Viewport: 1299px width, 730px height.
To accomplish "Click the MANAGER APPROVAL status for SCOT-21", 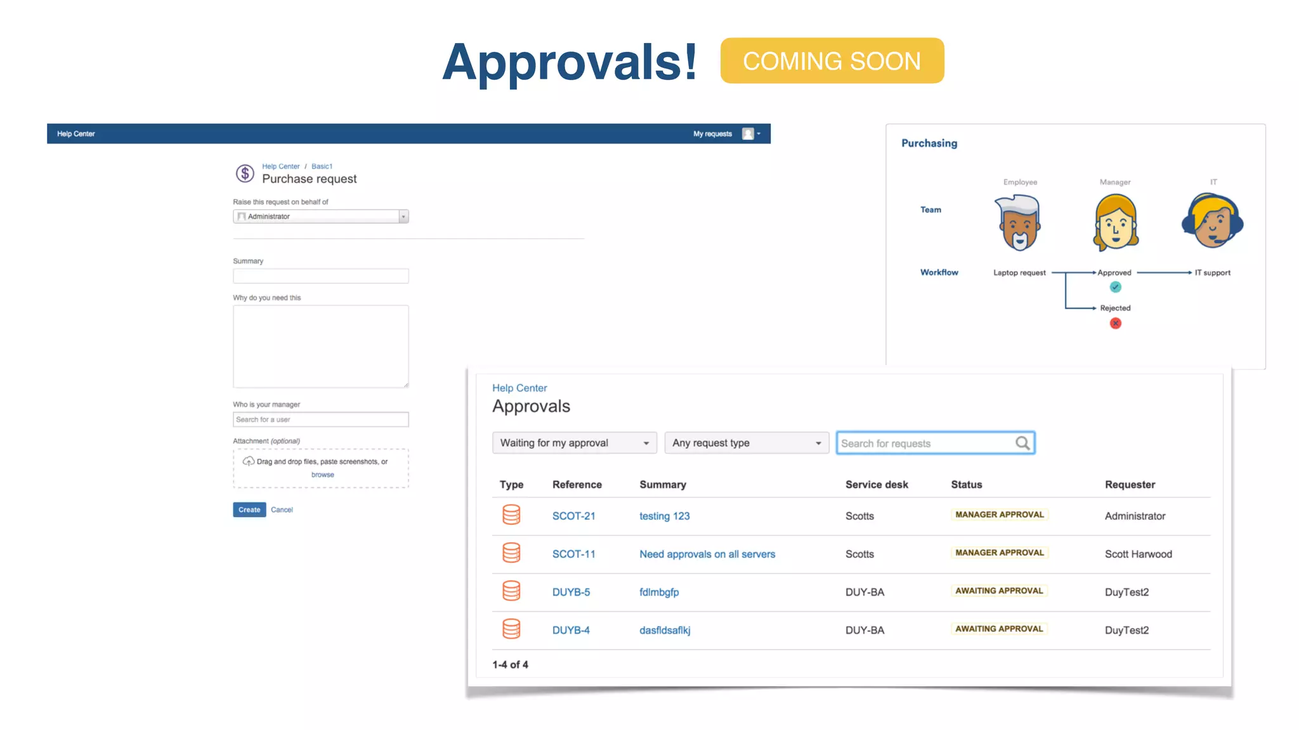I will pos(999,515).
